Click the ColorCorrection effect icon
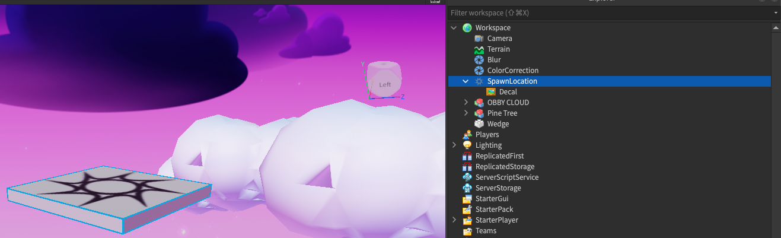Image resolution: width=781 pixels, height=238 pixels. 479,71
